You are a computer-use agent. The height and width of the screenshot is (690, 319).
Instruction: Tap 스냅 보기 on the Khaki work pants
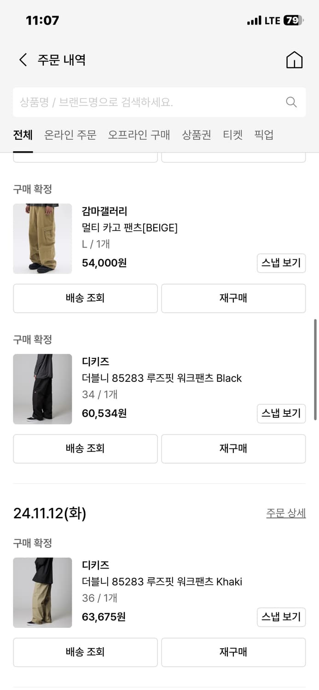pos(281,617)
